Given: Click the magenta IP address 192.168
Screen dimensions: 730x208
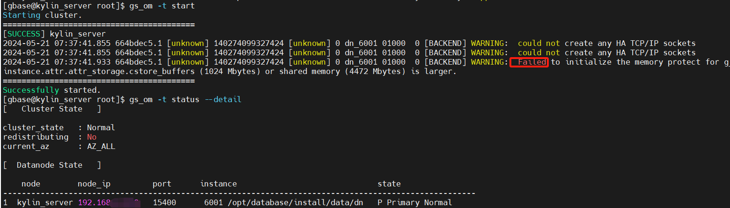Looking at the screenshot, I should click(108, 202).
